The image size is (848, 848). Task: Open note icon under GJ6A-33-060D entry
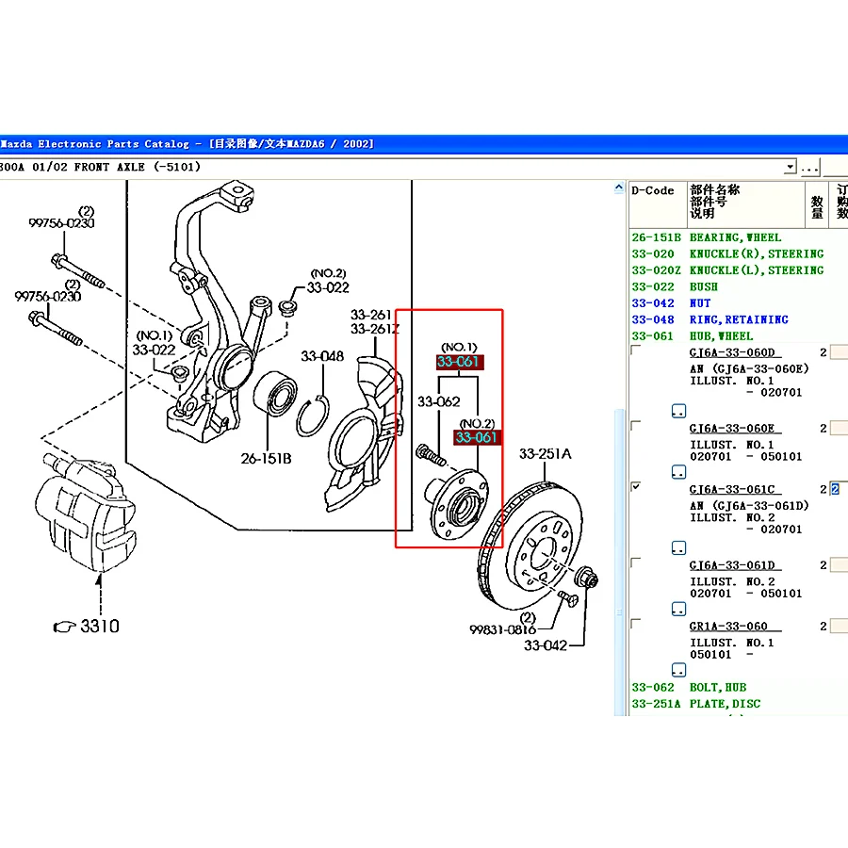(678, 411)
